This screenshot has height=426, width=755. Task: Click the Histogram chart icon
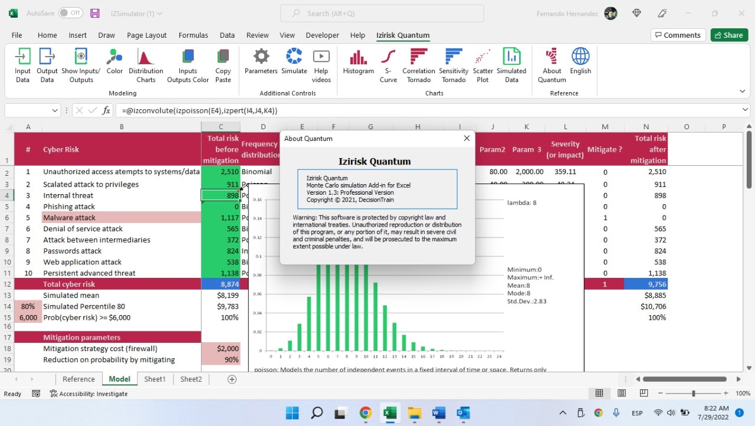pos(358,57)
